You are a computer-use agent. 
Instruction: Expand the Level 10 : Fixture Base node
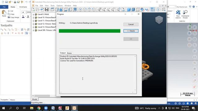pos(33,18)
